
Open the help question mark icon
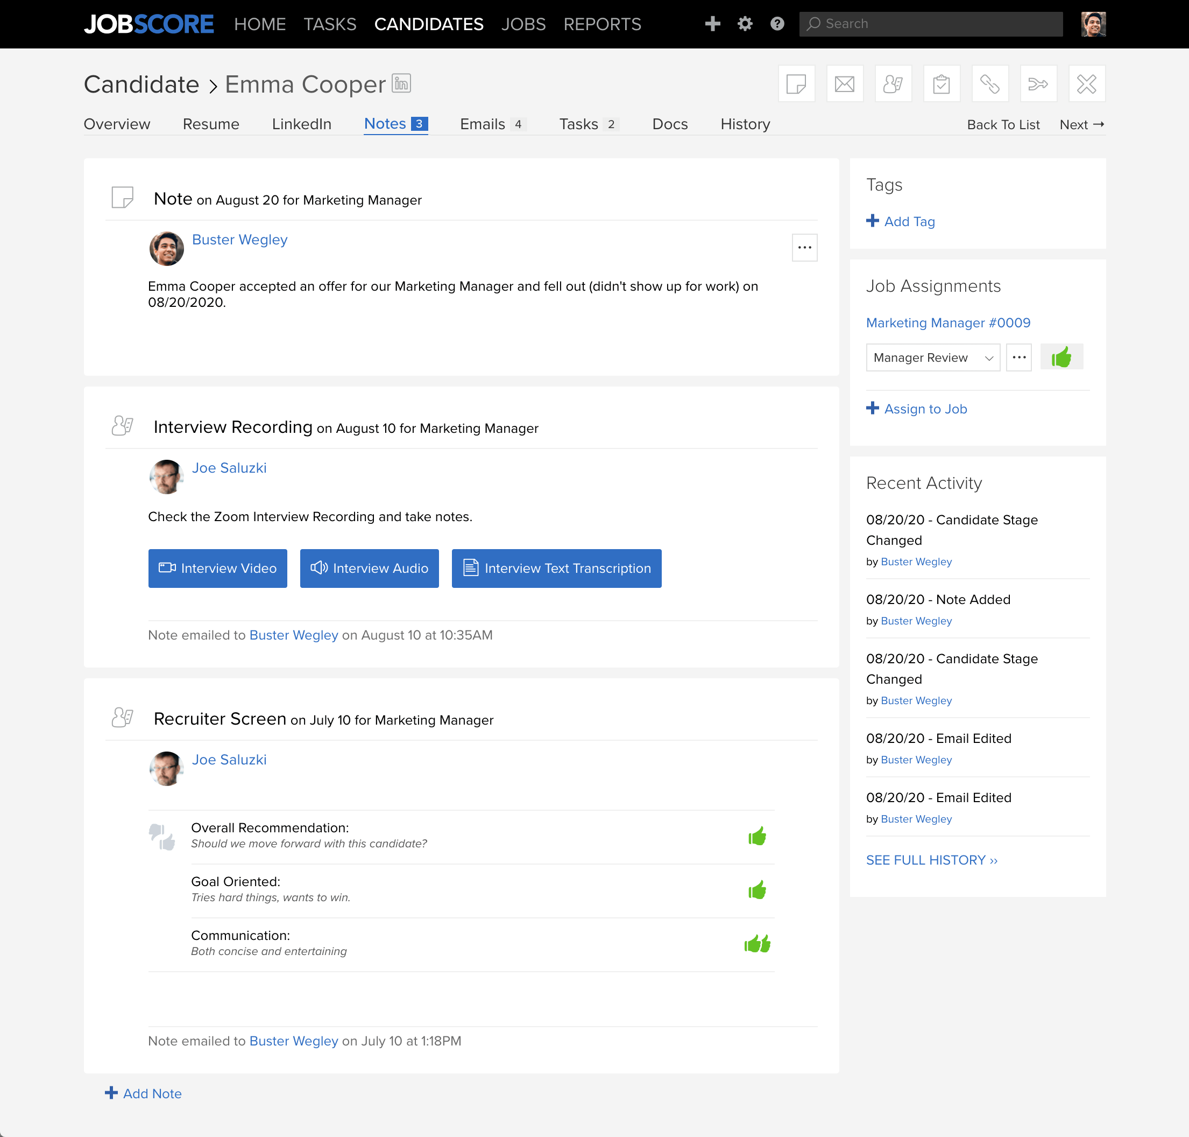point(777,24)
